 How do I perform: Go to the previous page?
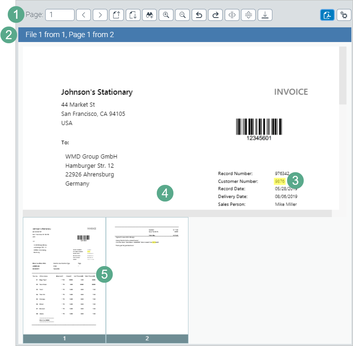(x=83, y=15)
